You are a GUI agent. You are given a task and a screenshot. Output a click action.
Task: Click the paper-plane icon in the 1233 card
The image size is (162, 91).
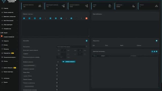[x=87, y=6]
